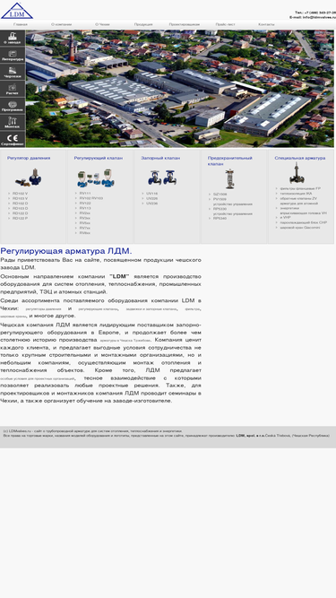The height and width of the screenshot is (598, 336).
Task: Select RP5330 link
Action: [220, 209]
